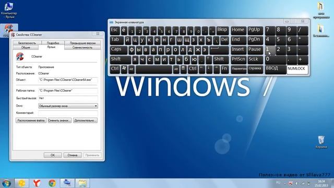Click the numpad plus key
334x188 pixels.
303,60
